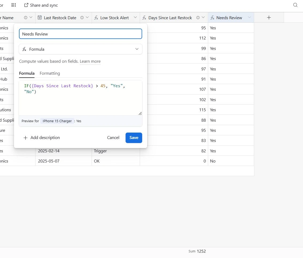Image resolution: width=303 pixels, height=258 pixels.
Task: Open the Learn more link
Action: tap(90, 61)
